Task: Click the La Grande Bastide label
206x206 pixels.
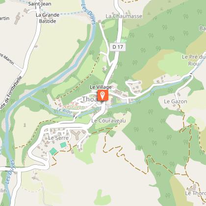Action: coord(48,18)
